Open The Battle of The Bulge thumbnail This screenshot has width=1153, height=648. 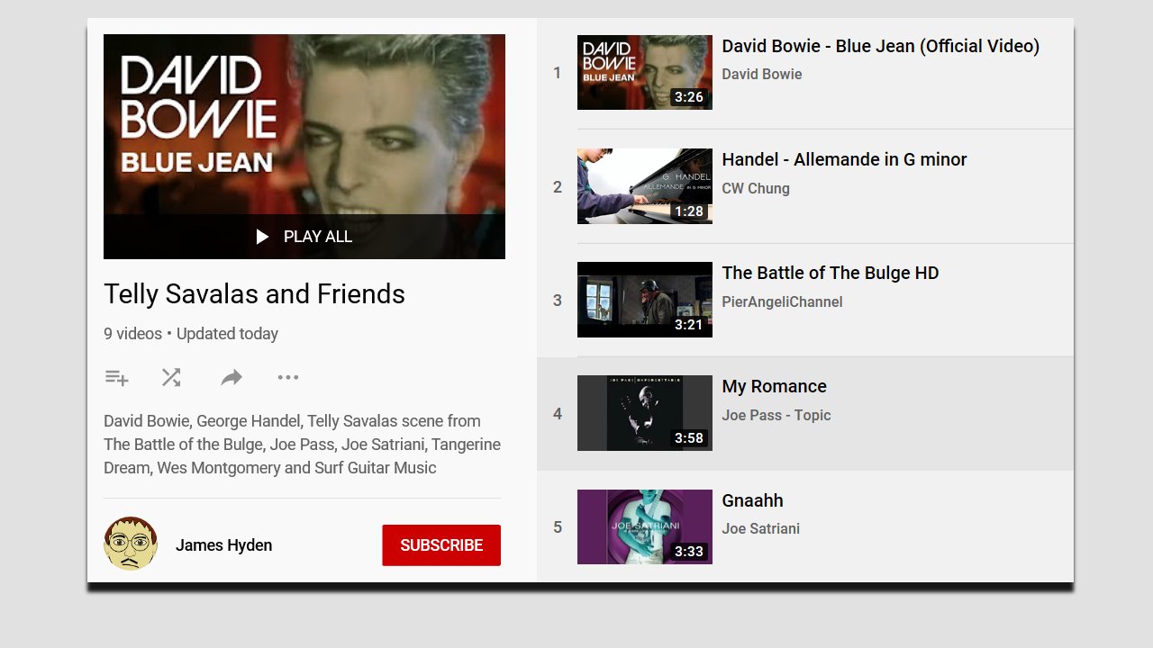pos(645,300)
